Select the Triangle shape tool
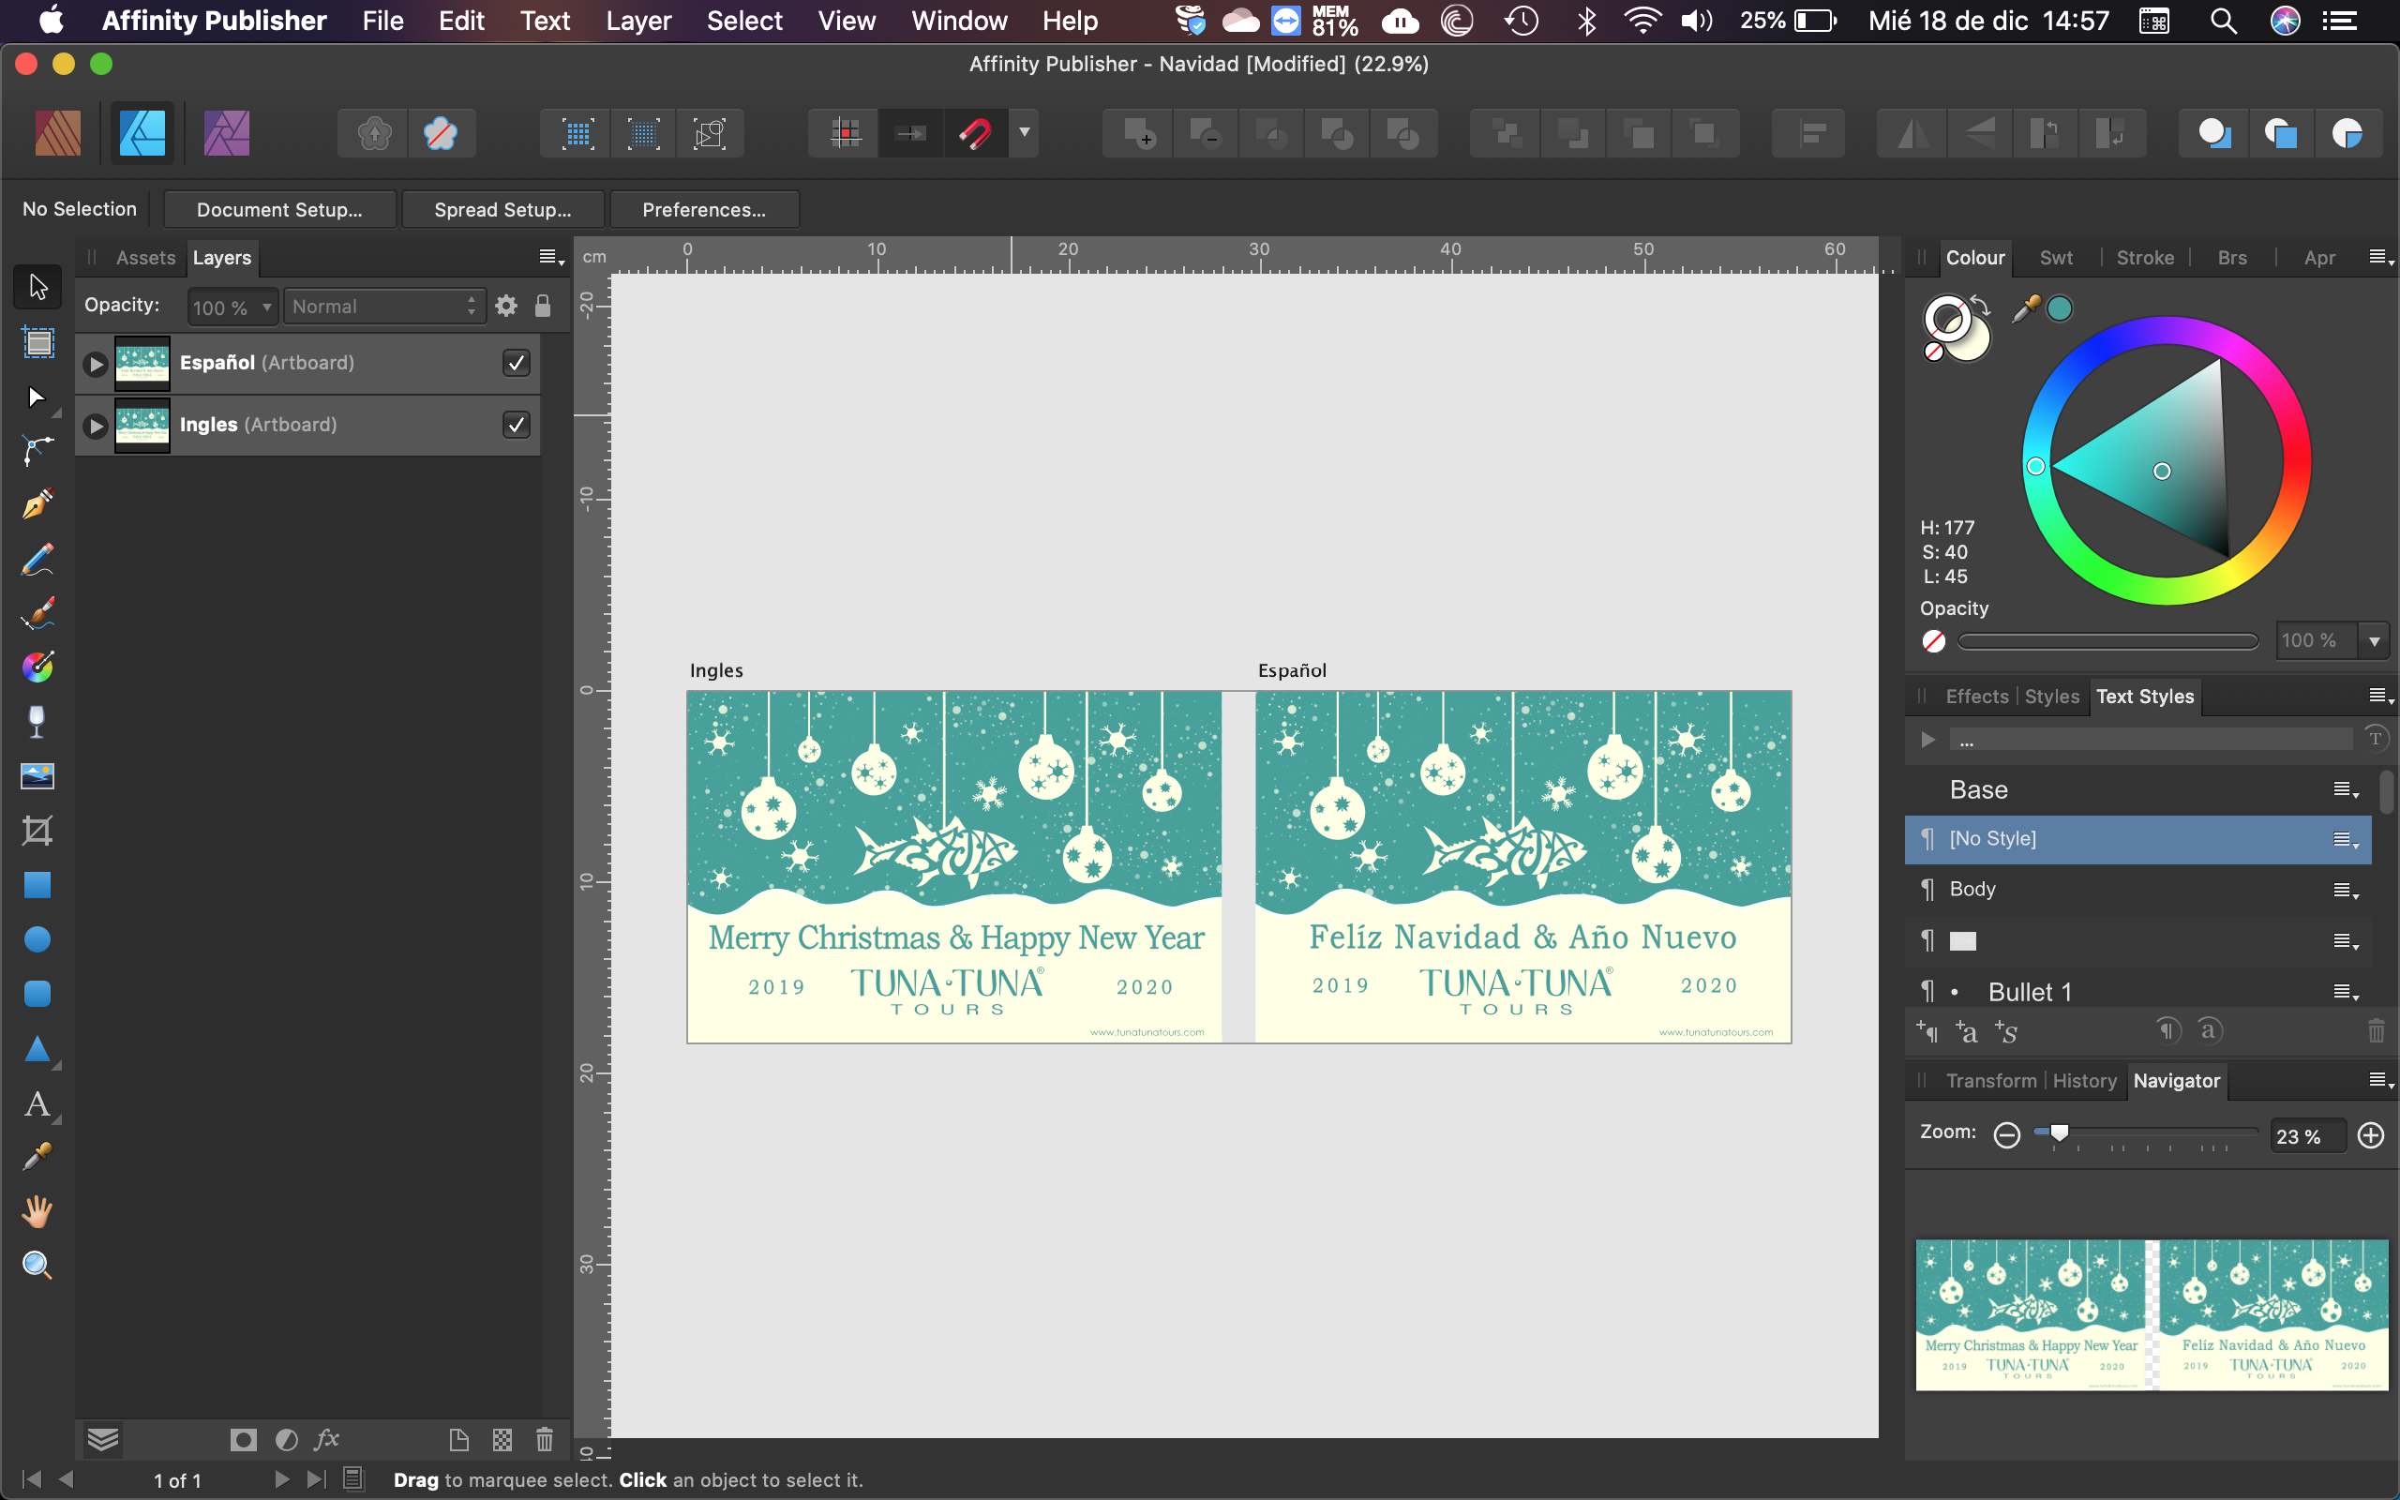The image size is (2400, 1500). pyautogui.click(x=37, y=1049)
